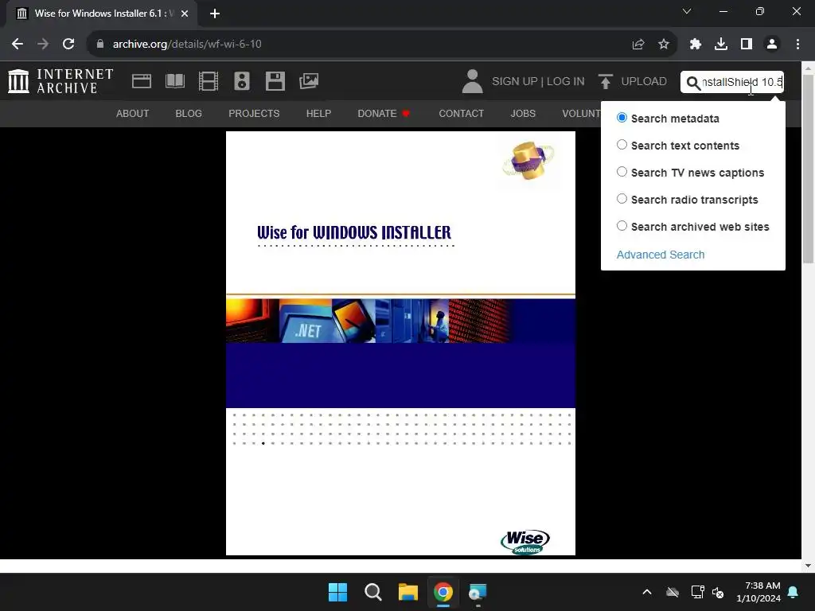Click the LOG IN link

tap(566, 82)
